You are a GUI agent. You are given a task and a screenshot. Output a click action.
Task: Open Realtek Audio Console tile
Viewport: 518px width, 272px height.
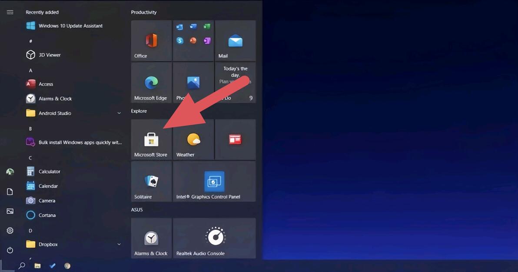click(214, 238)
